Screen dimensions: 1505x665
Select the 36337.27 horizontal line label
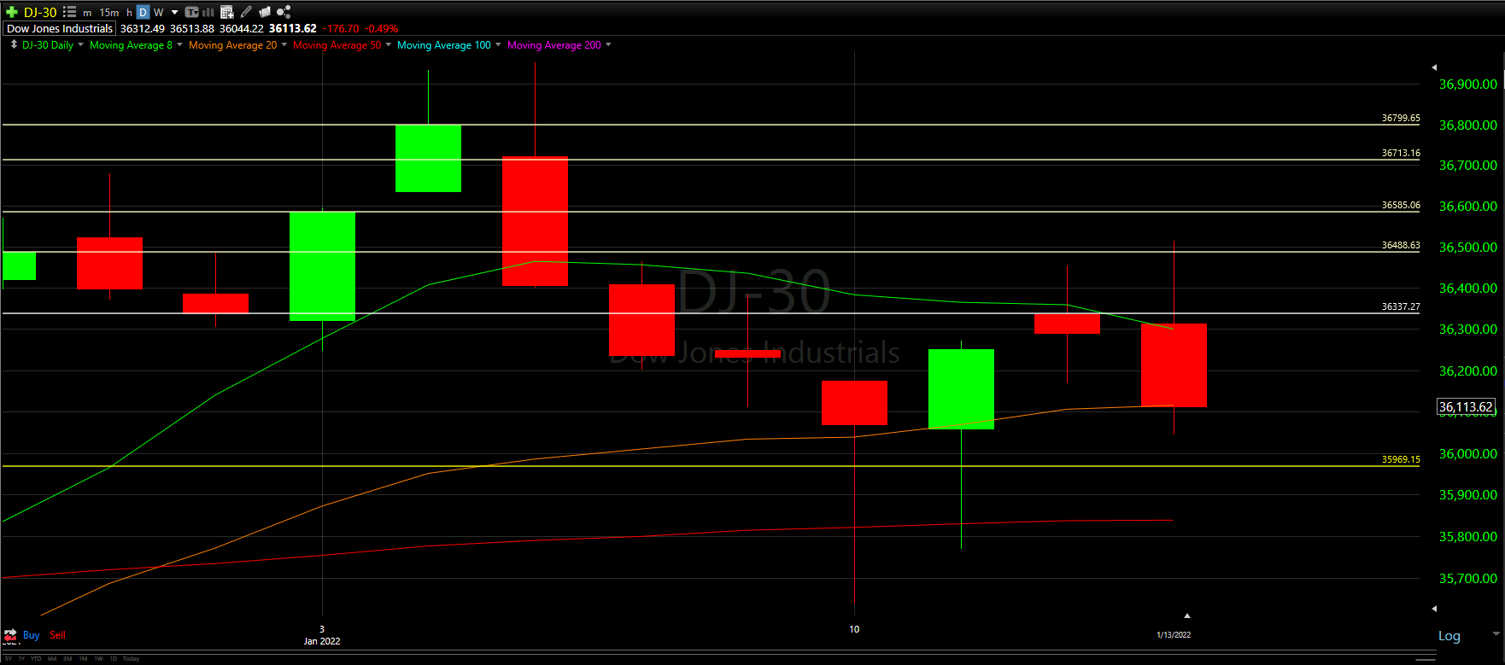tap(1401, 306)
